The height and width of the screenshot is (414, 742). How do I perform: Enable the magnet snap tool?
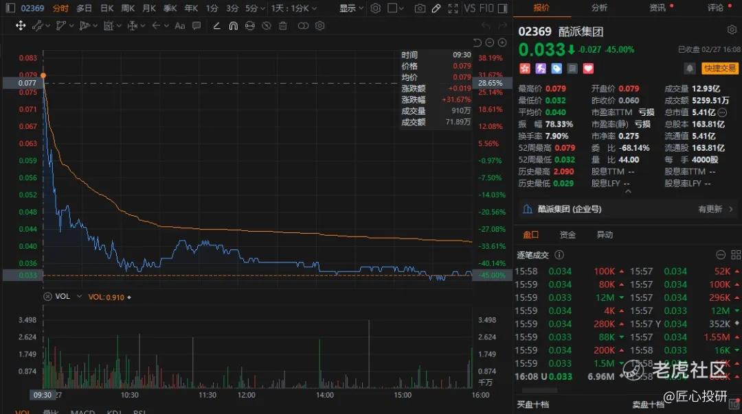[234, 25]
